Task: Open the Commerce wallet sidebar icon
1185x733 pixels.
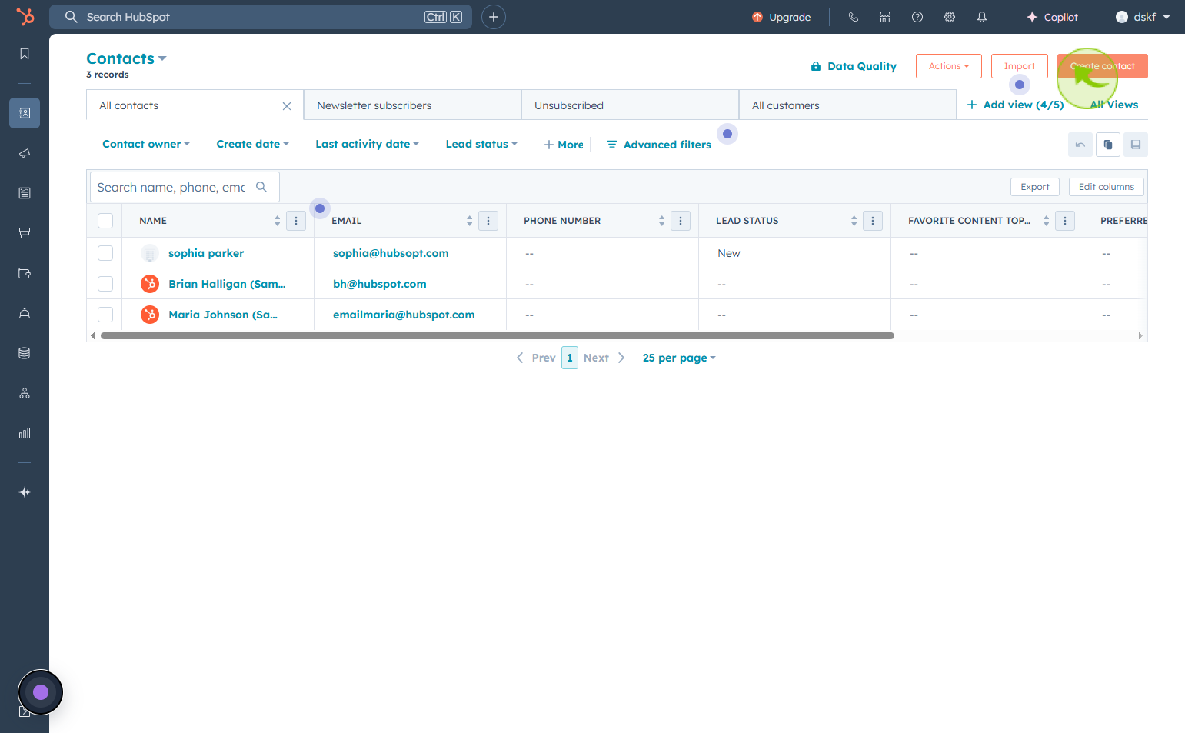Action: (25, 273)
